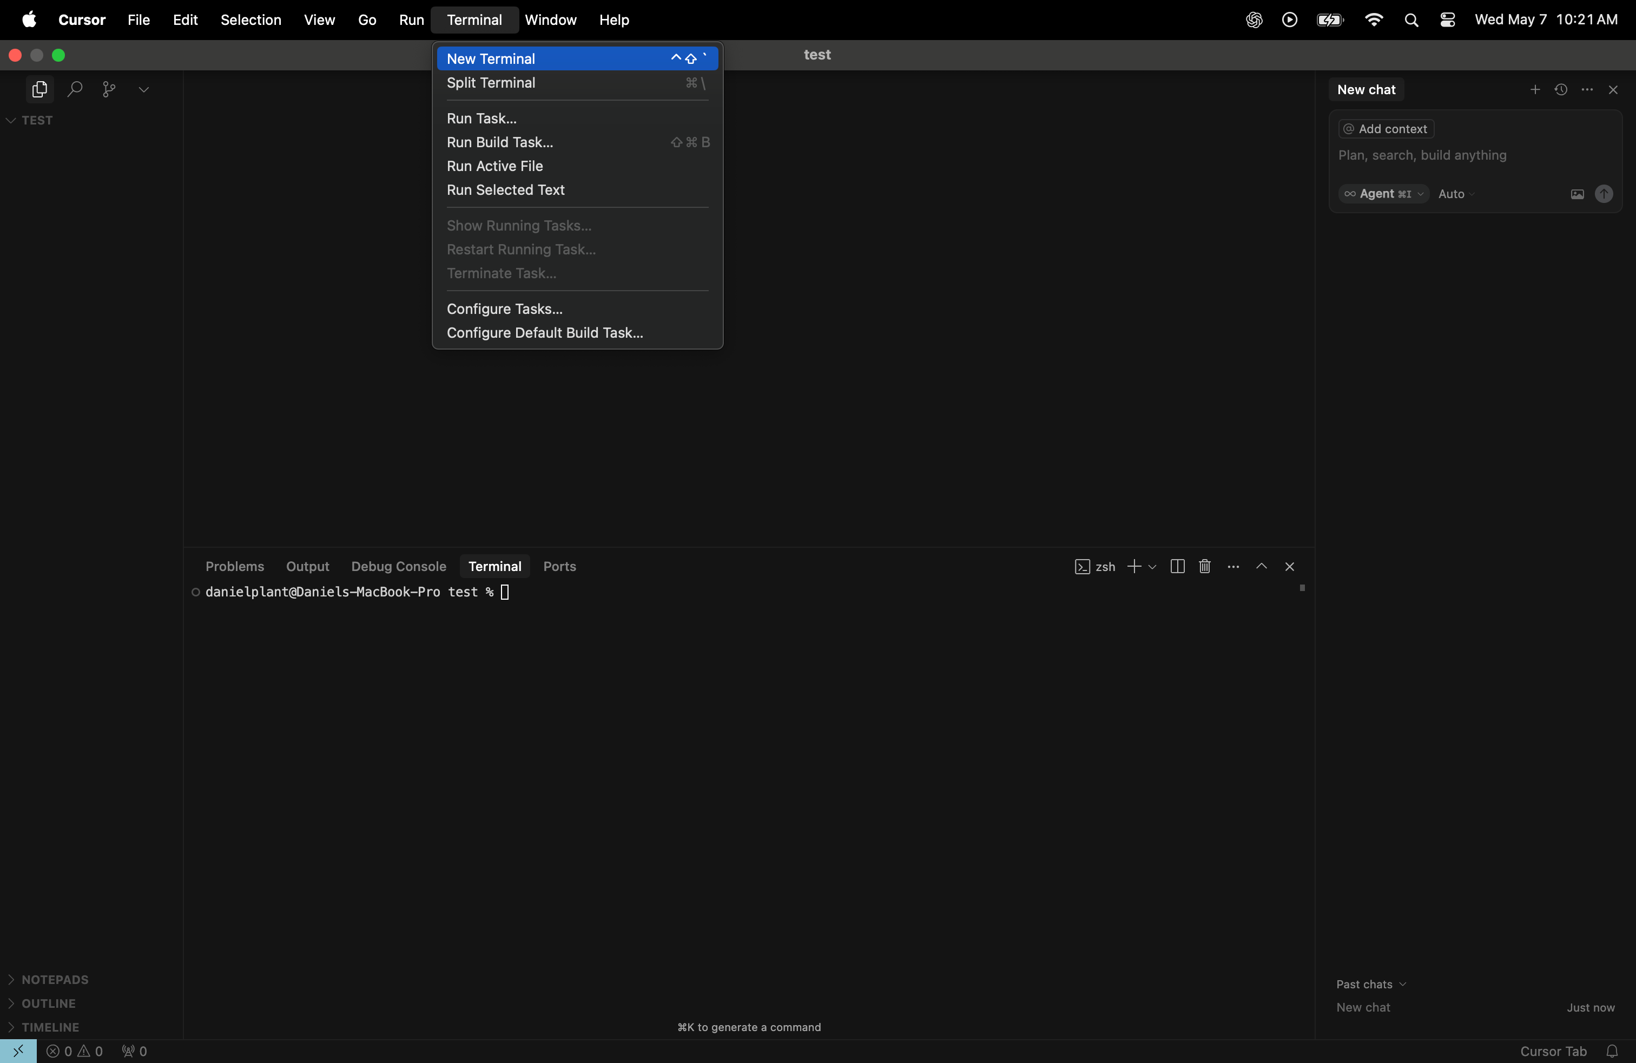Open the Explorer files icon in sidebar

pos(39,89)
